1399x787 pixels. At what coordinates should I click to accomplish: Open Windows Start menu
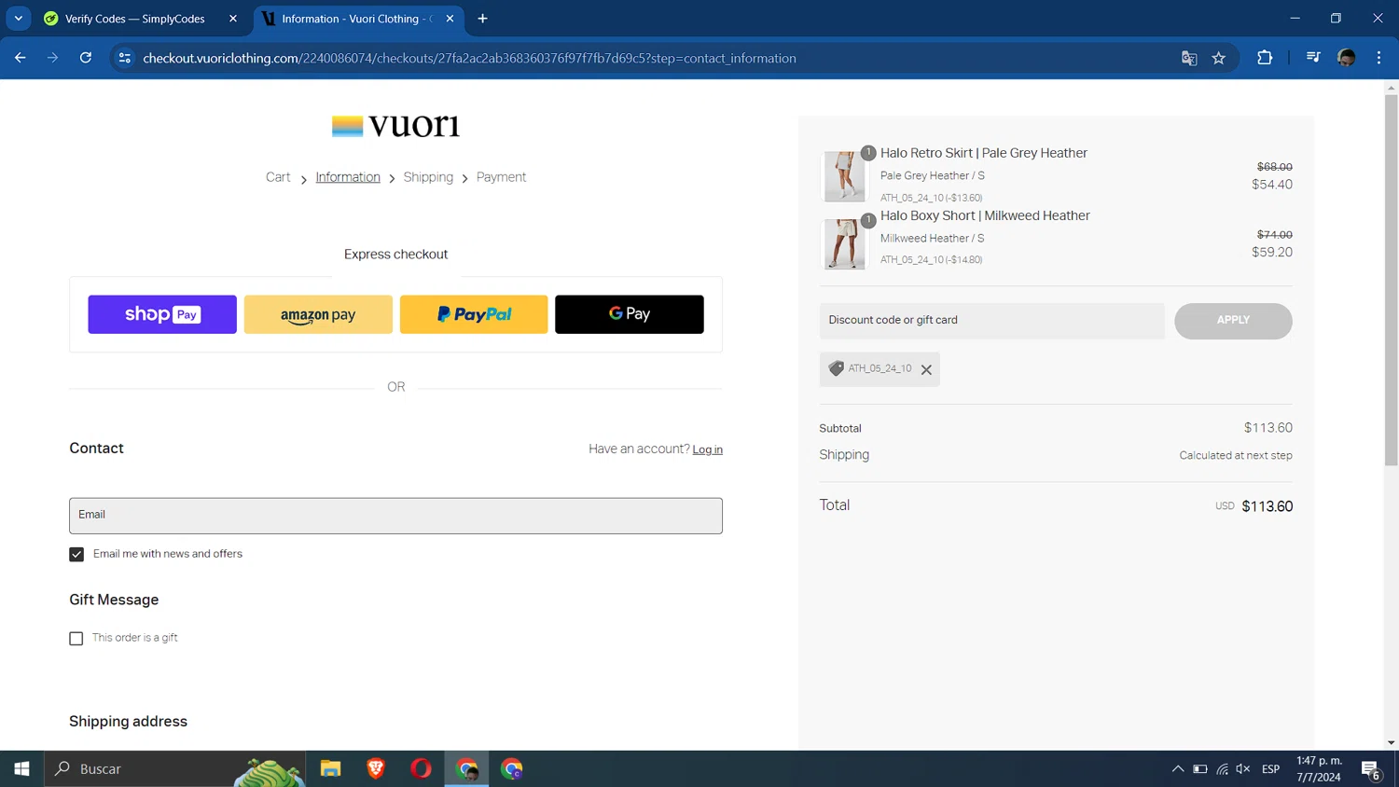pyautogui.click(x=21, y=768)
